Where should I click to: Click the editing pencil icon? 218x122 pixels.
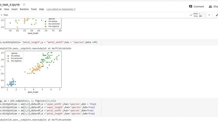[x=217, y=15]
